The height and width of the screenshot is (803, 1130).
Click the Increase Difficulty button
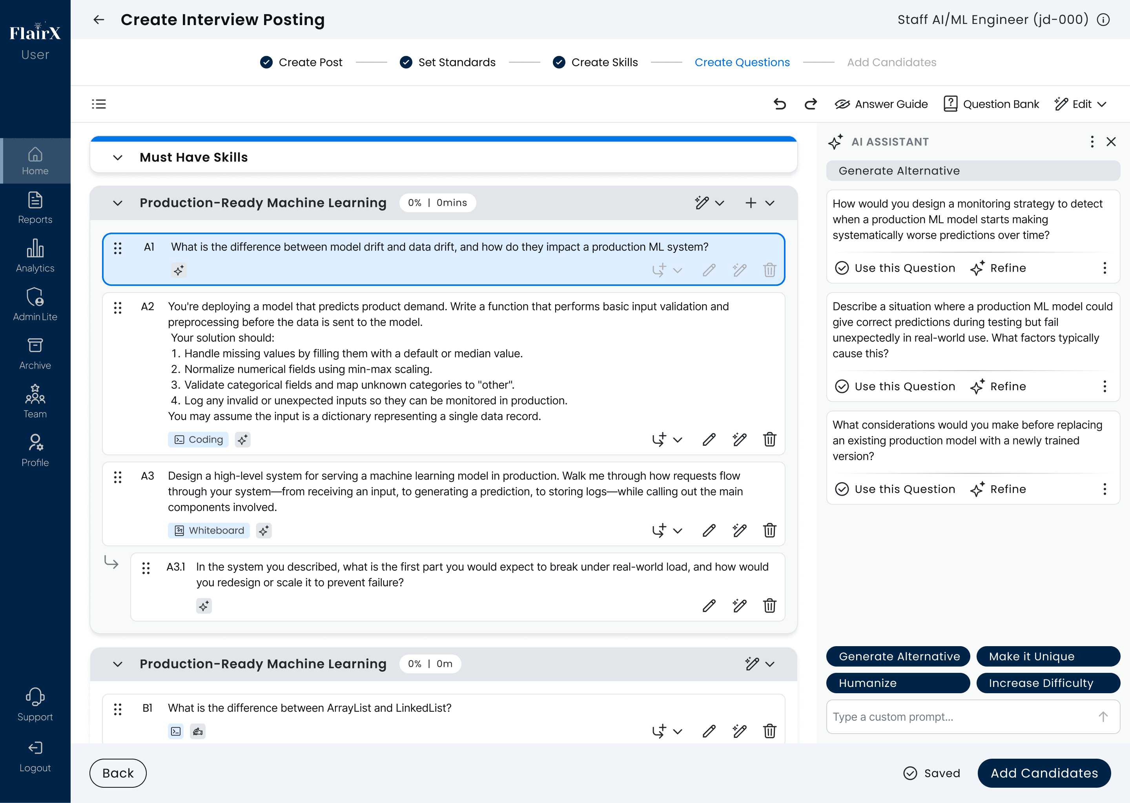pos(1047,683)
